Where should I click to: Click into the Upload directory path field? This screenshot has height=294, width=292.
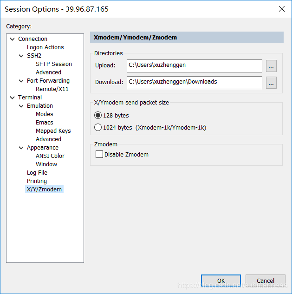194,66
